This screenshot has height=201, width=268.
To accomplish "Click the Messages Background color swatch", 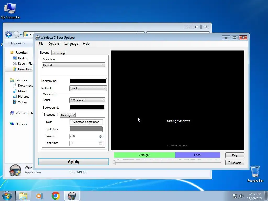I will click(87, 107).
